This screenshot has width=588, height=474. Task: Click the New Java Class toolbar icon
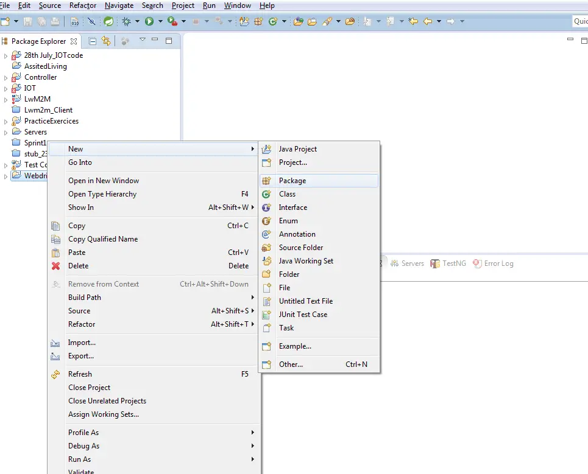point(272,21)
